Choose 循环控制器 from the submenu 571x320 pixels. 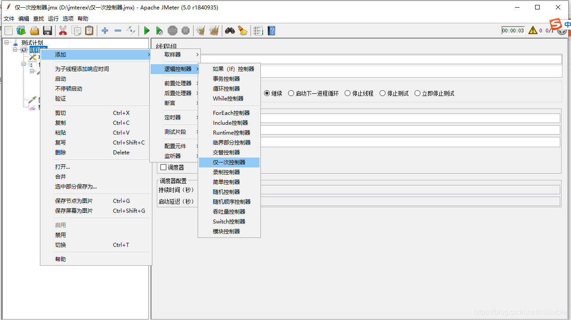pos(229,88)
